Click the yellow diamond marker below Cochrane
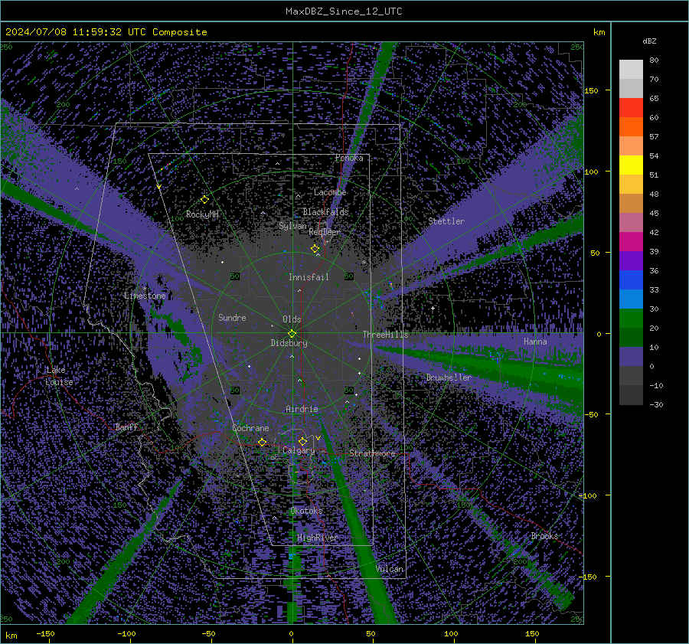 click(262, 442)
